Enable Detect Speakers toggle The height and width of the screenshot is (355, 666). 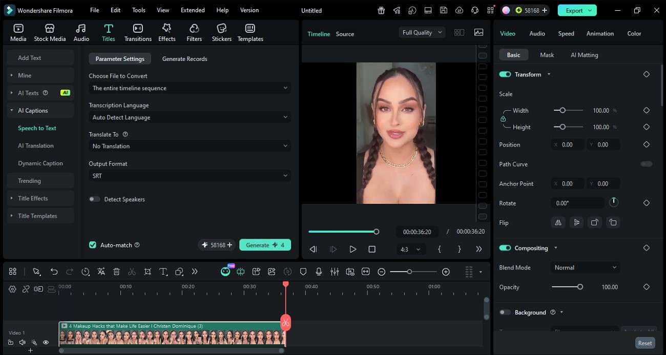click(x=95, y=199)
